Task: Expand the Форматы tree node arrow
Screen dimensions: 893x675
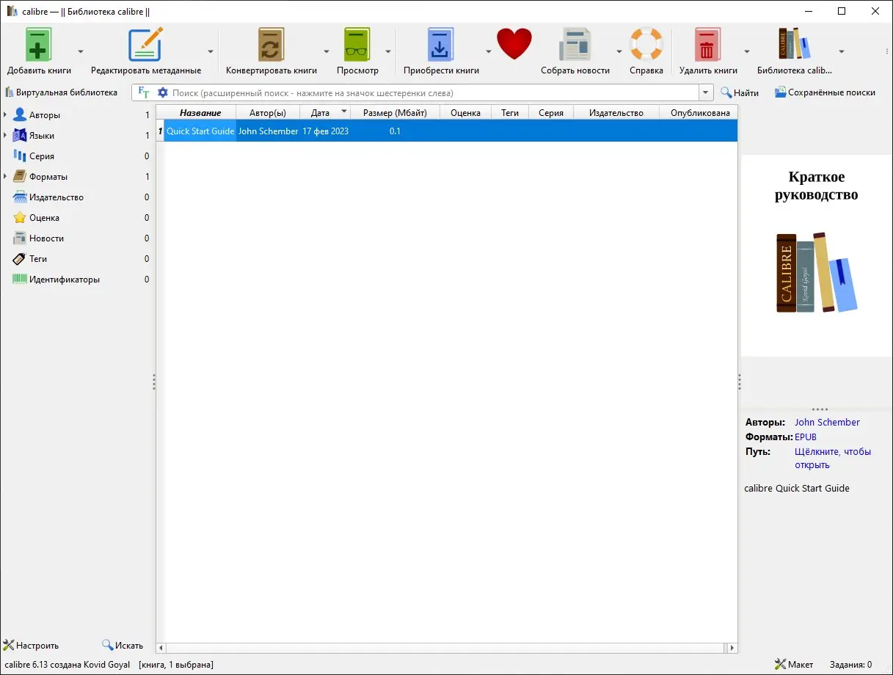Action: pos(5,177)
